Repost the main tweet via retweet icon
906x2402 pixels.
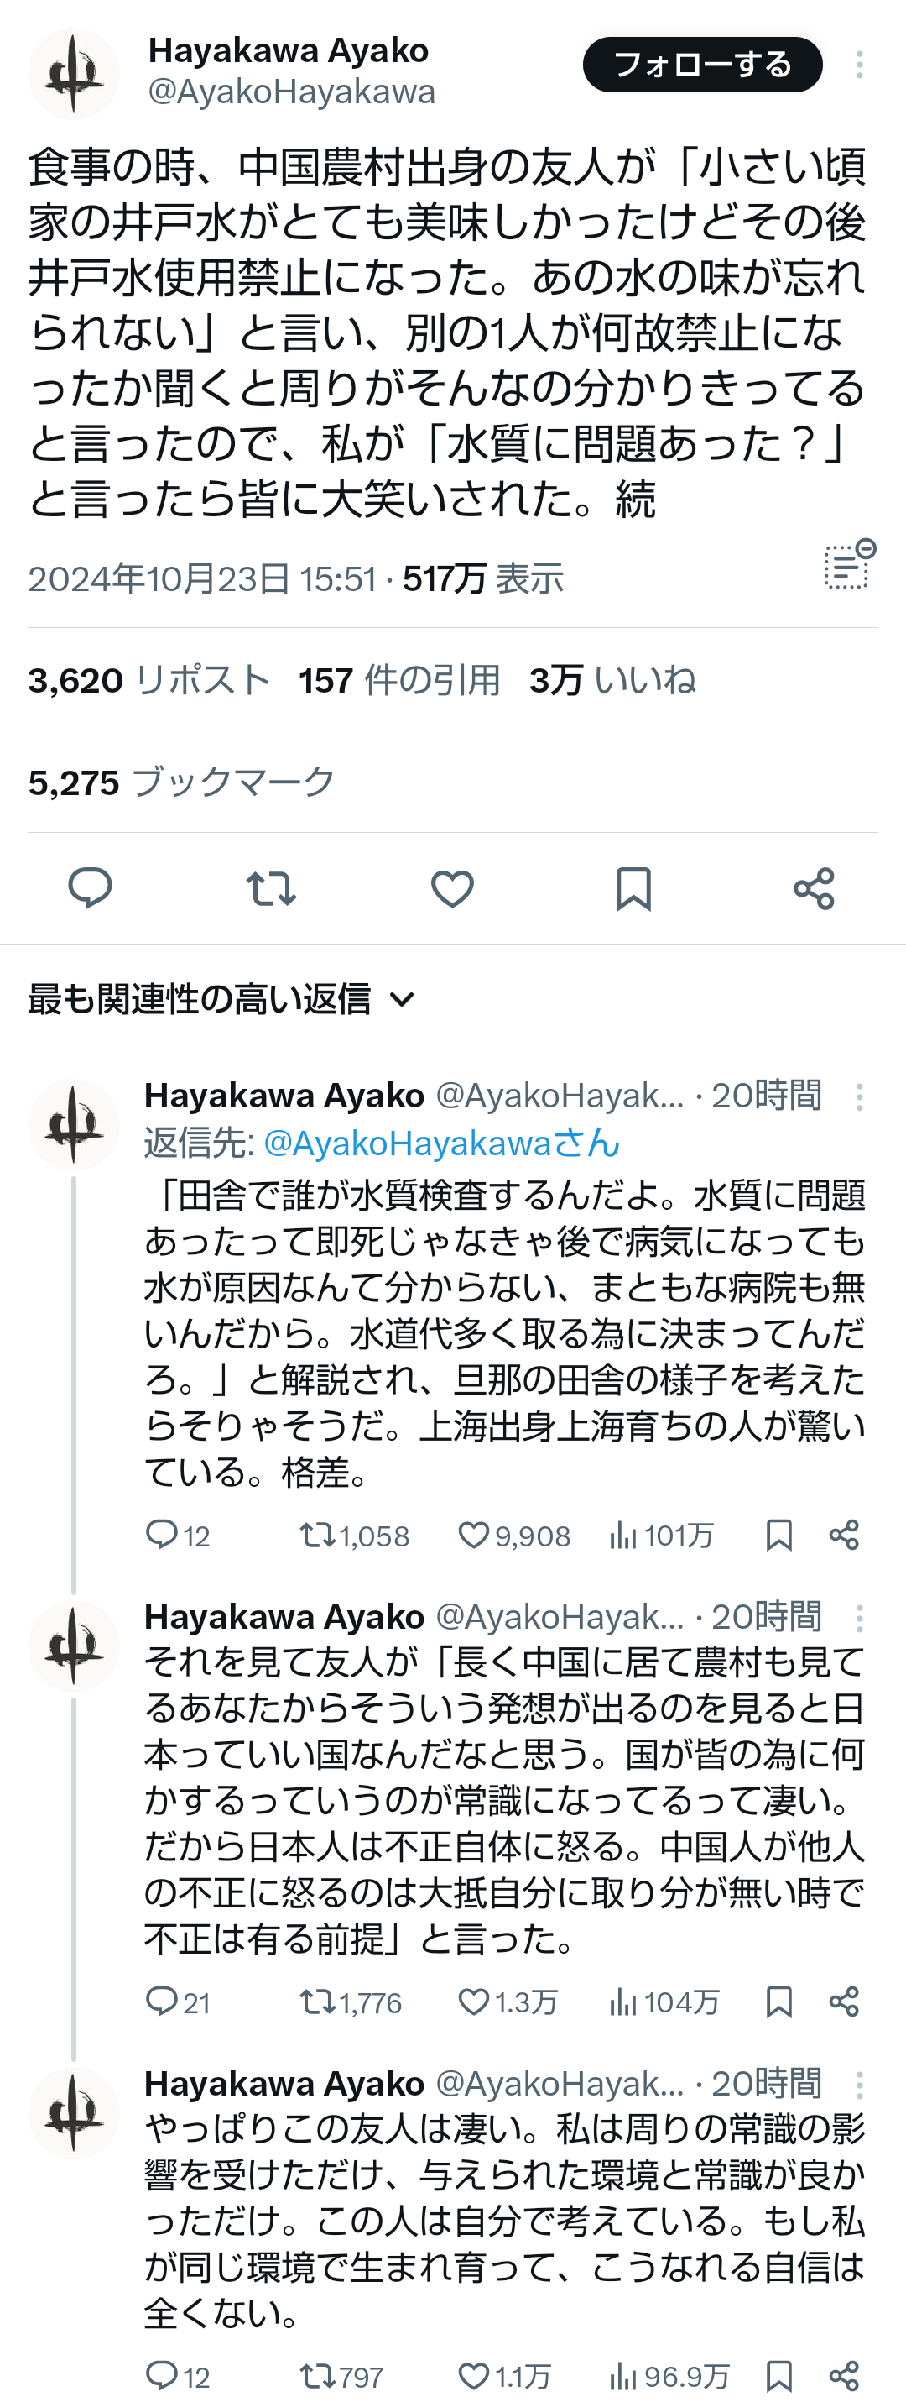click(271, 887)
